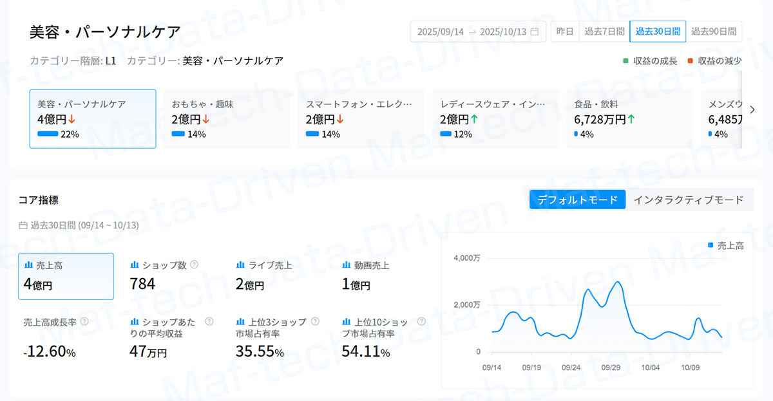773x401 pixels.
Task: Select the 過去90日間 time range
Action: pos(714,31)
